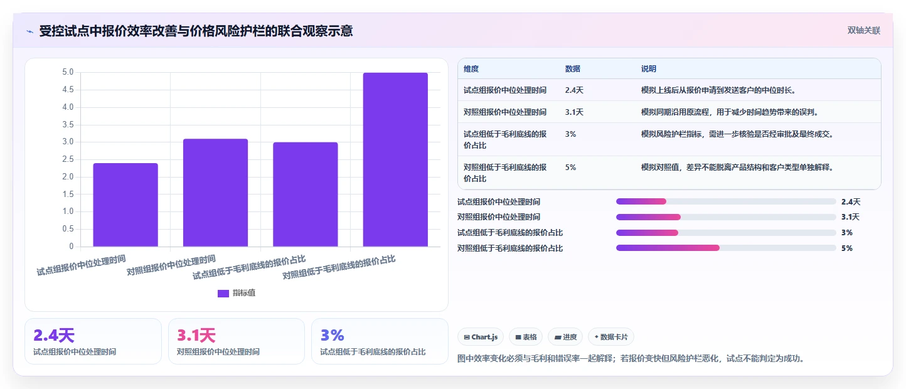906x389 pixels.
Task: Open the purple 2.4天 KPI card
Action: [x=93, y=341]
